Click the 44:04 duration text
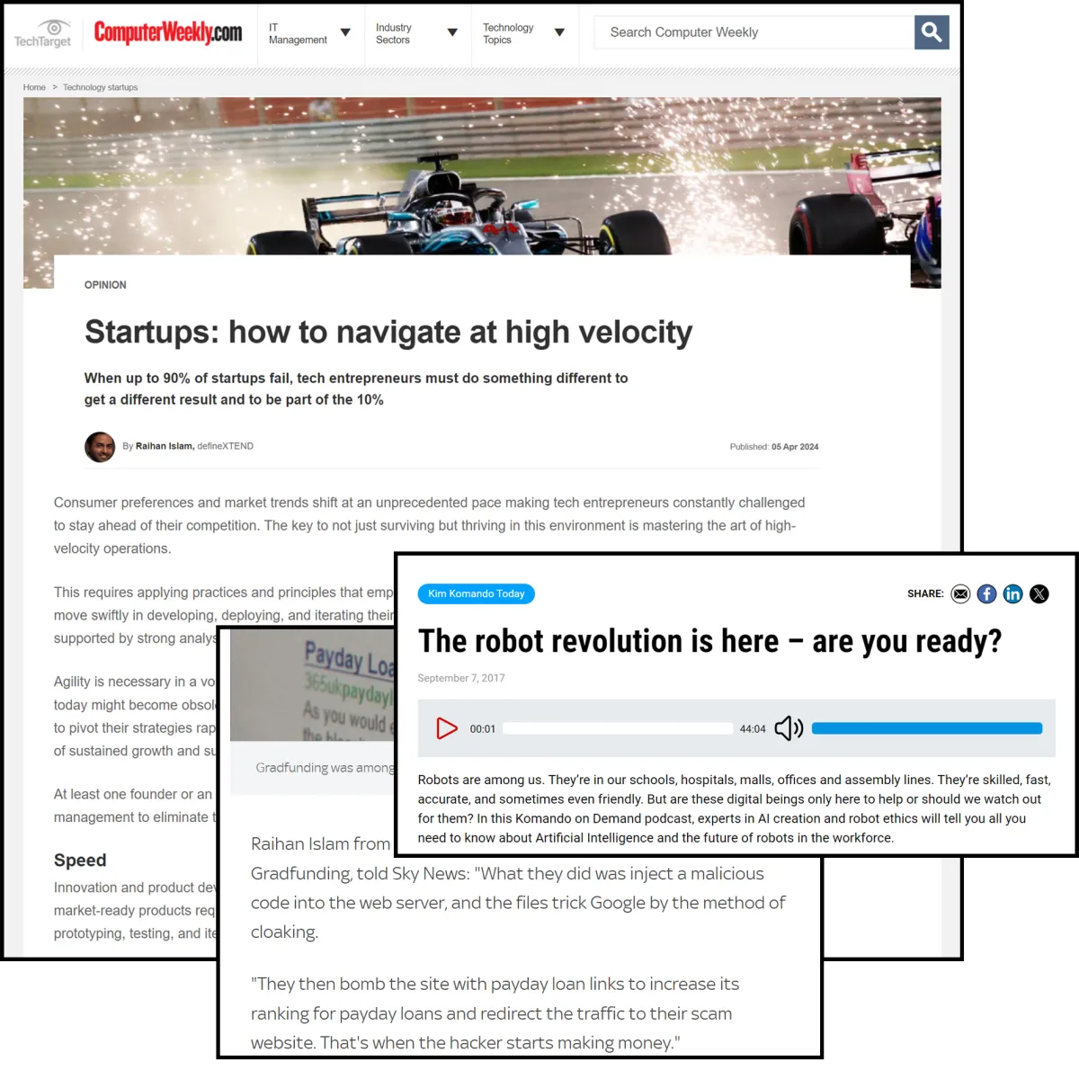This screenshot has width=1079, height=1079. coord(753,729)
